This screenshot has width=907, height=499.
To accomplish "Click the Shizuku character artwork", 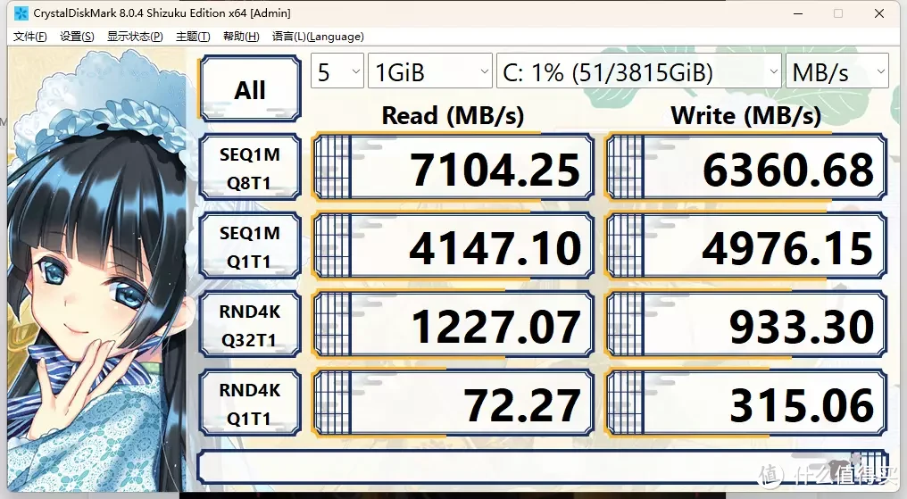I will (x=98, y=271).
